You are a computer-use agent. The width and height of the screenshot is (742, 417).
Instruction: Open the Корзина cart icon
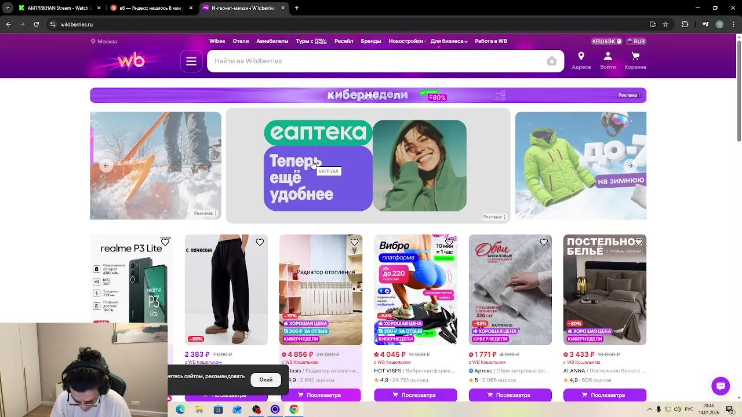(635, 60)
